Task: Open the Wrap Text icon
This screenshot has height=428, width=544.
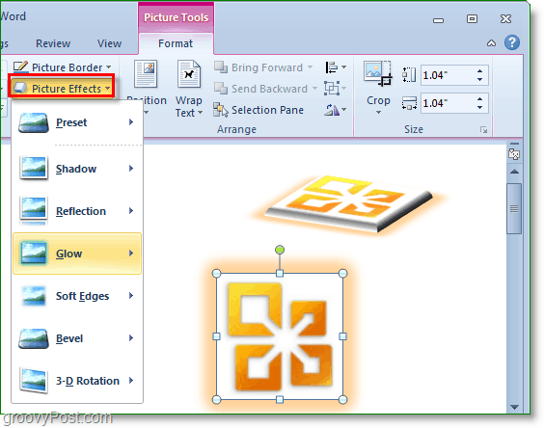Action: point(189,74)
